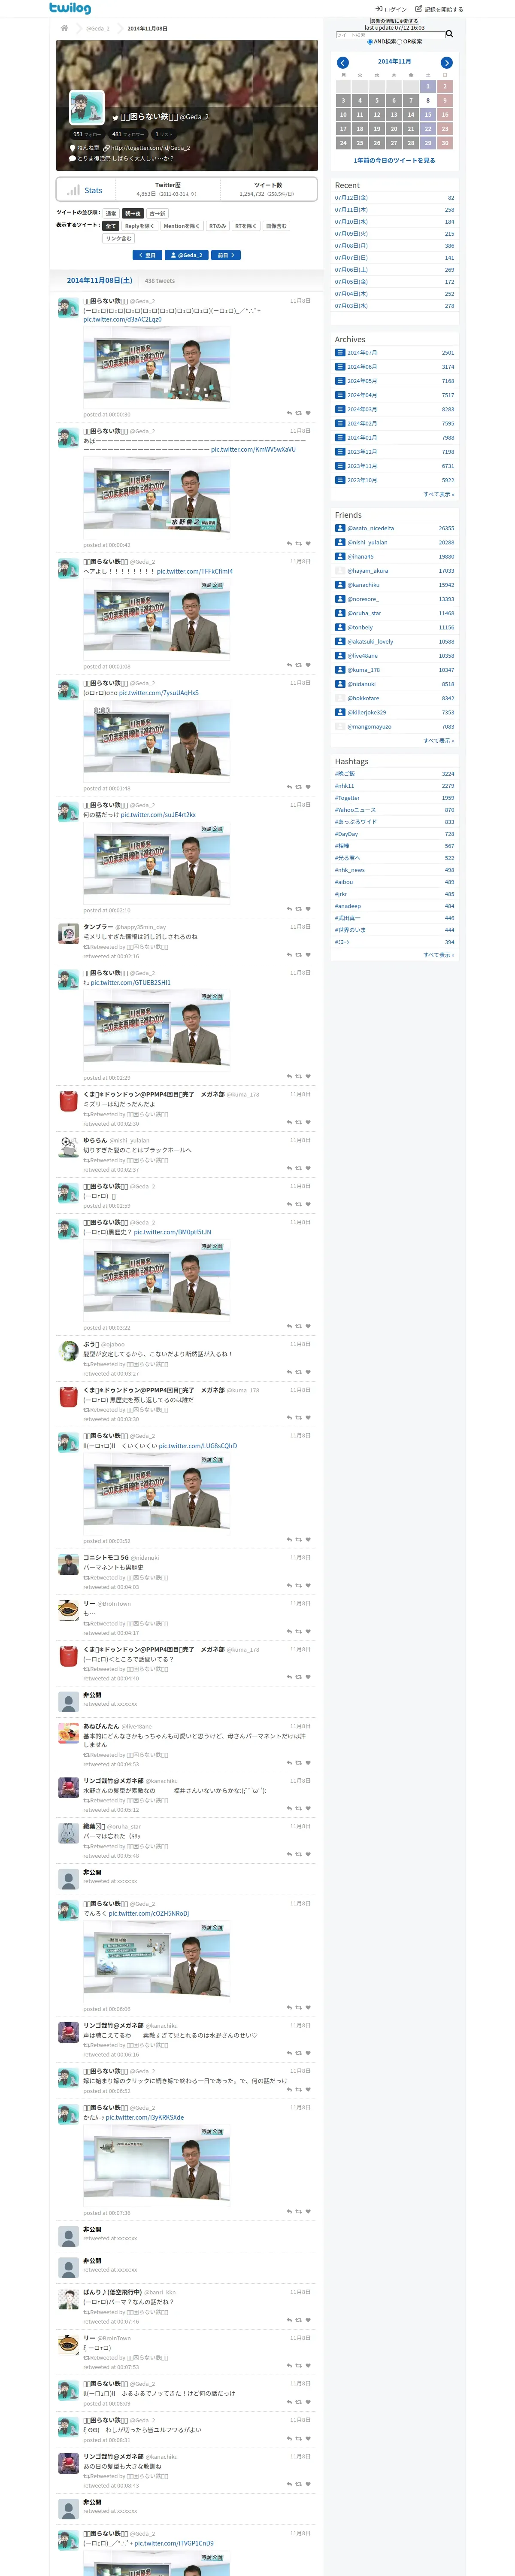Open the Stats chart button
The width and height of the screenshot is (515, 2576).
click(85, 190)
